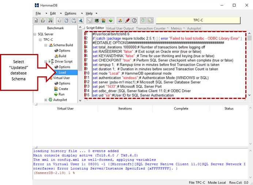Open the Edit menu dropdown arrow
253x185 pixels.
pos(61,14)
